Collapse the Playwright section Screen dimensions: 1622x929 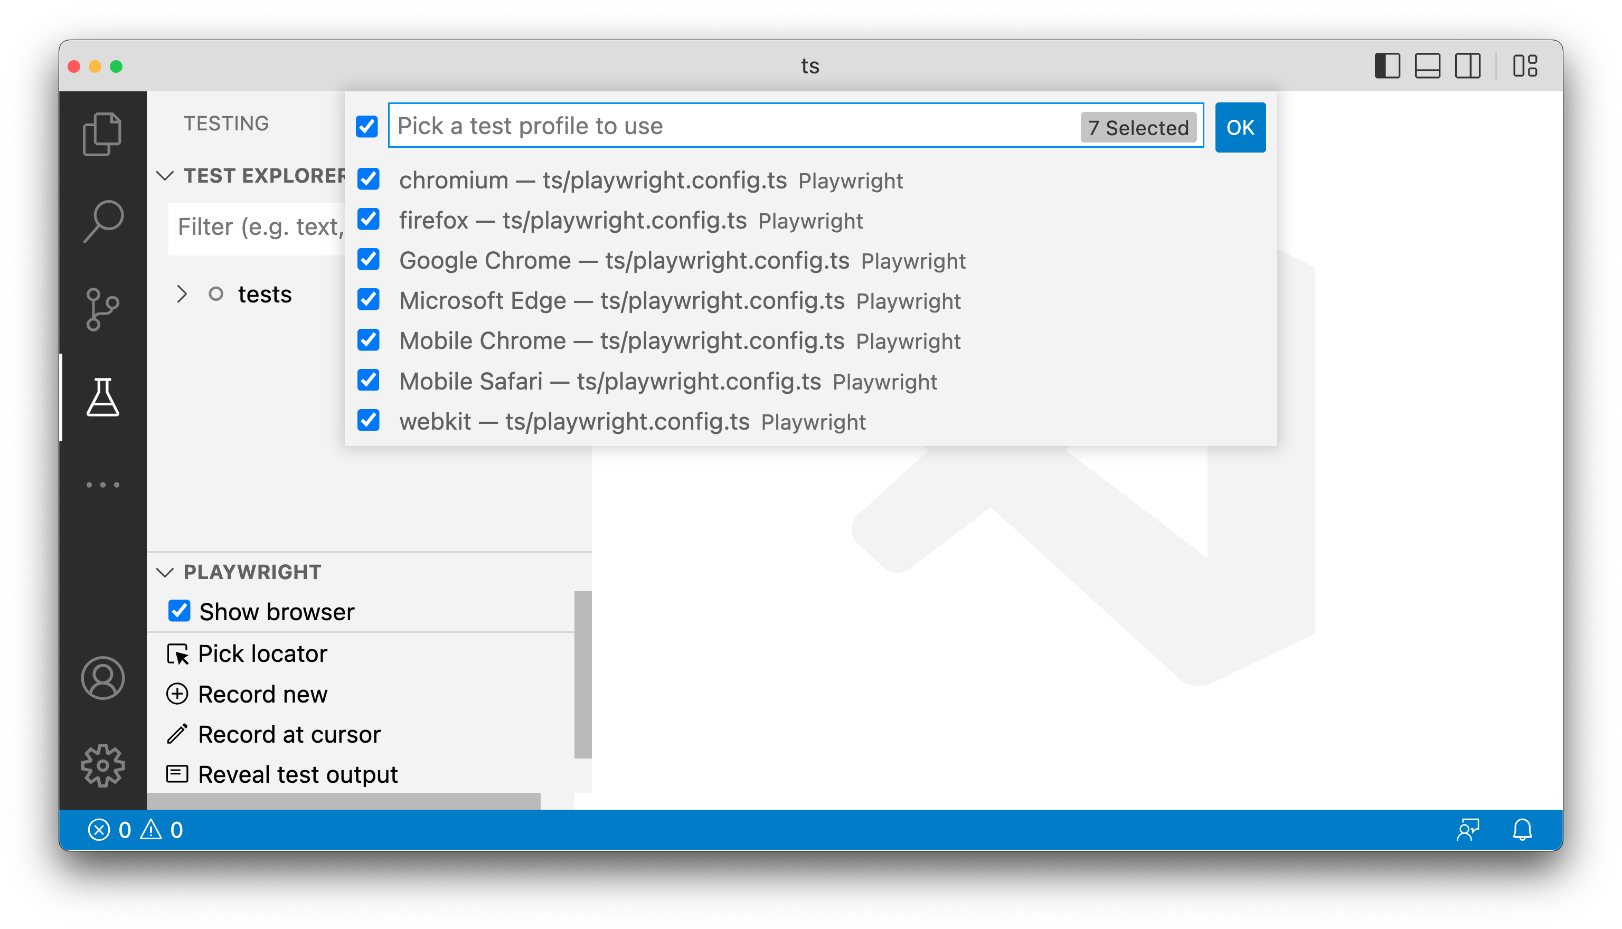[165, 572]
